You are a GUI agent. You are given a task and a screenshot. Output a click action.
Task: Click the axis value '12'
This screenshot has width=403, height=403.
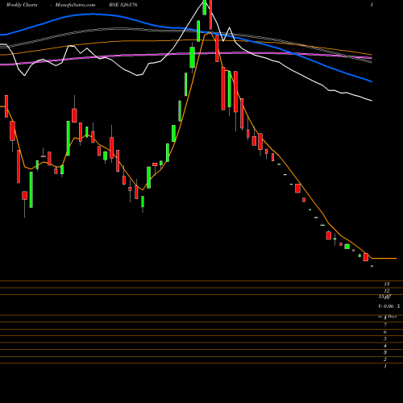pyautogui.click(x=387, y=291)
